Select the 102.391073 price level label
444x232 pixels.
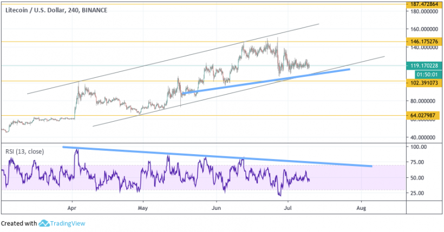coord(424,82)
